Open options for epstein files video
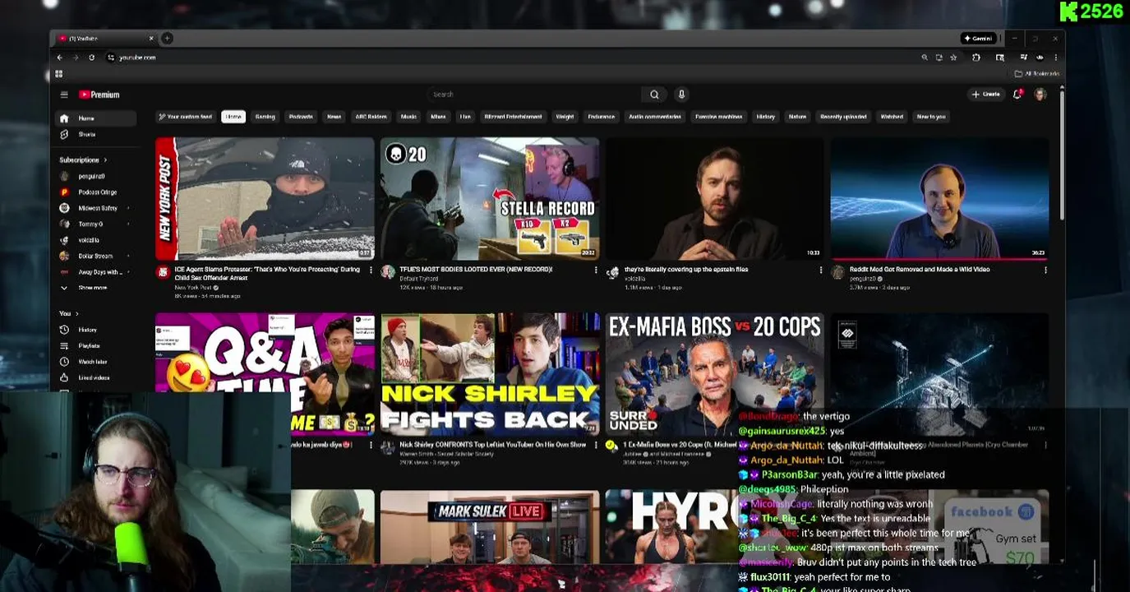1130x592 pixels. [820, 270]
